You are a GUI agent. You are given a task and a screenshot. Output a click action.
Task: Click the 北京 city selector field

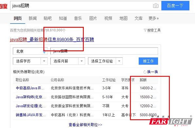(30, 51)
